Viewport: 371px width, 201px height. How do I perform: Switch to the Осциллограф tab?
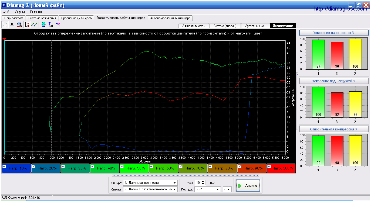coord(14,18)
